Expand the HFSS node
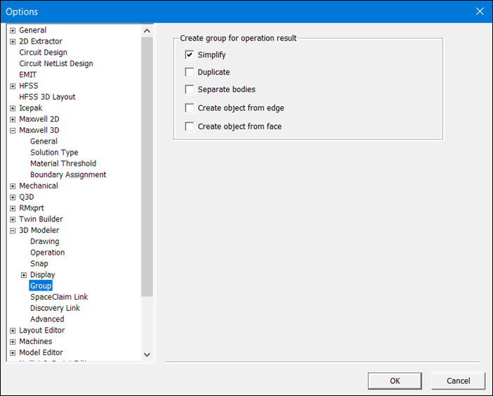 [x=13, y=86]
